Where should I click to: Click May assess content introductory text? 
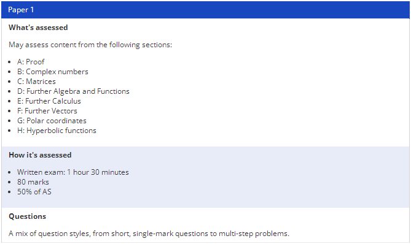tap(90, 45)
